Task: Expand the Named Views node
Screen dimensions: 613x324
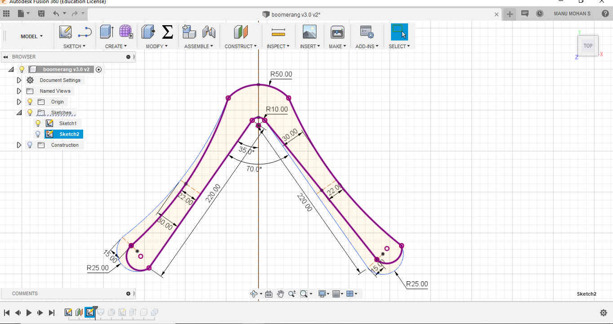Action: point(19,91)
